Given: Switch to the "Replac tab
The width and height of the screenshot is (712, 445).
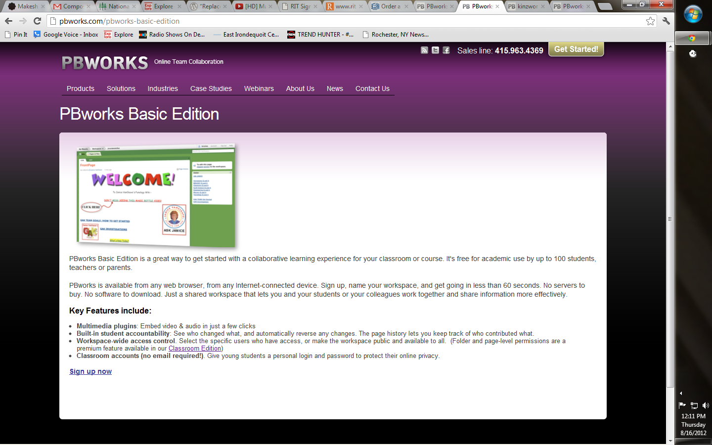Looking at the screenshot, I should point(208,6).
